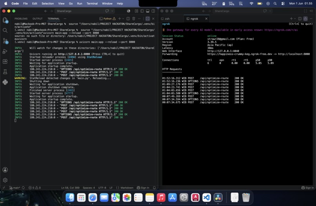Image resolution: width=316 pixels, height=206 pixels.
Task: Open the Python view in activity bar
Action: click(x=5, y=82)
